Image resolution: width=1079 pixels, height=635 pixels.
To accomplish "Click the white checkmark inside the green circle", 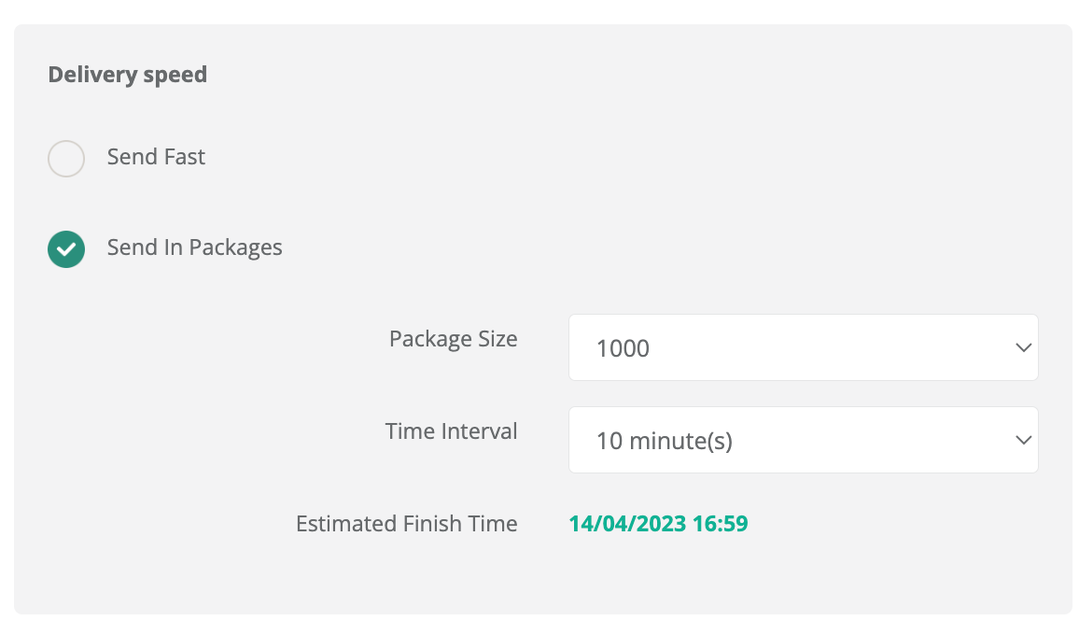I will pyautogui.click(x=66, y=249).
